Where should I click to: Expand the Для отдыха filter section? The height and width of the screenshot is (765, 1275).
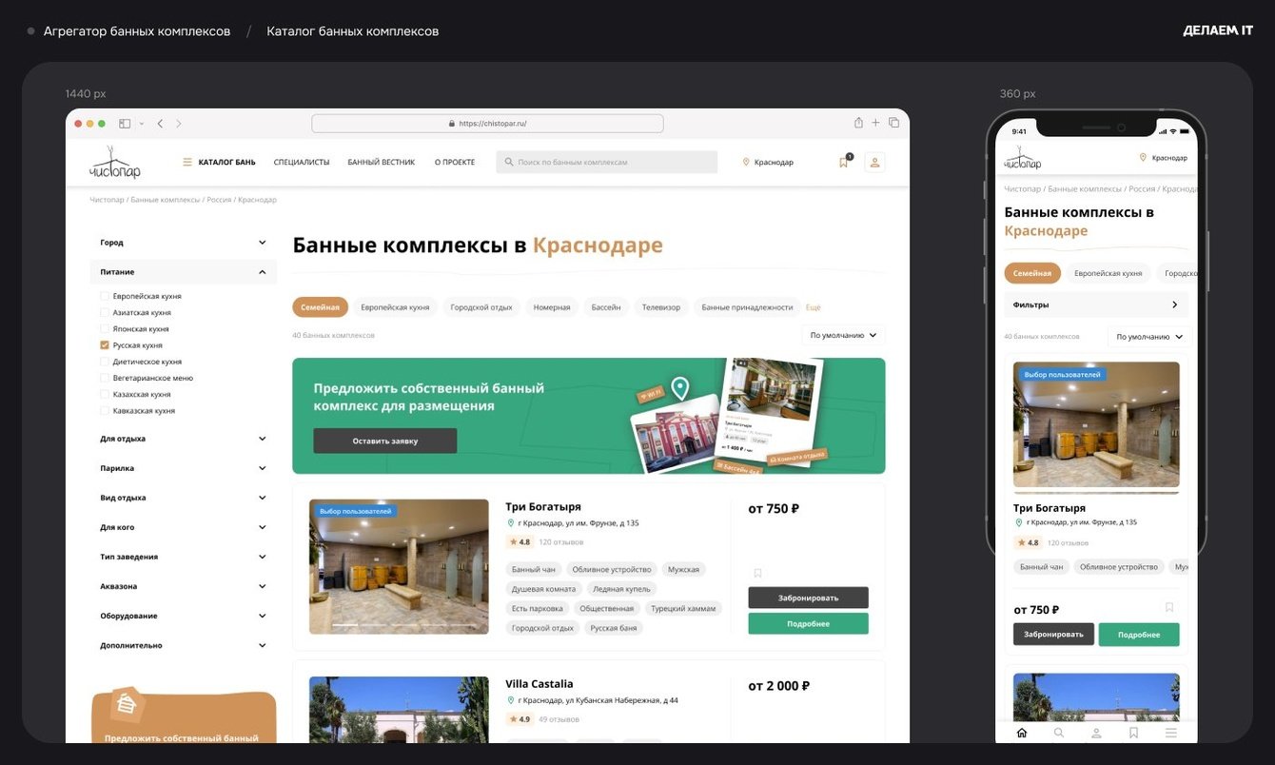point(183,439)
